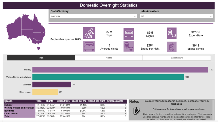Expand the Inter/intrastate dropdown

176,16
